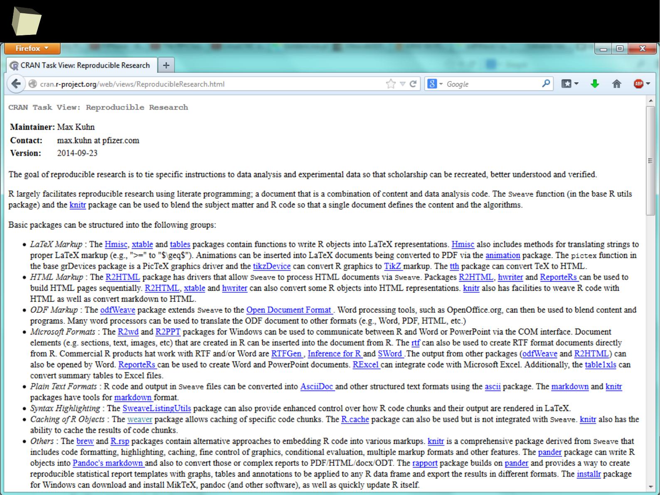
Task: Open the SweaveListingUtils link
Action: click(x=157, y=408)
